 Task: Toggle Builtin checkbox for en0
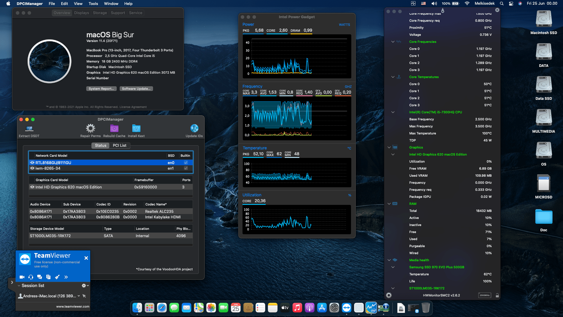[x=186, y=163]
